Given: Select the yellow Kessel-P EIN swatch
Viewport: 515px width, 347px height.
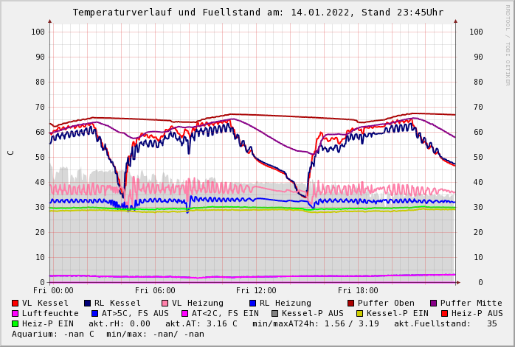Looking at the screenshot, I should [x=359, y=313].
